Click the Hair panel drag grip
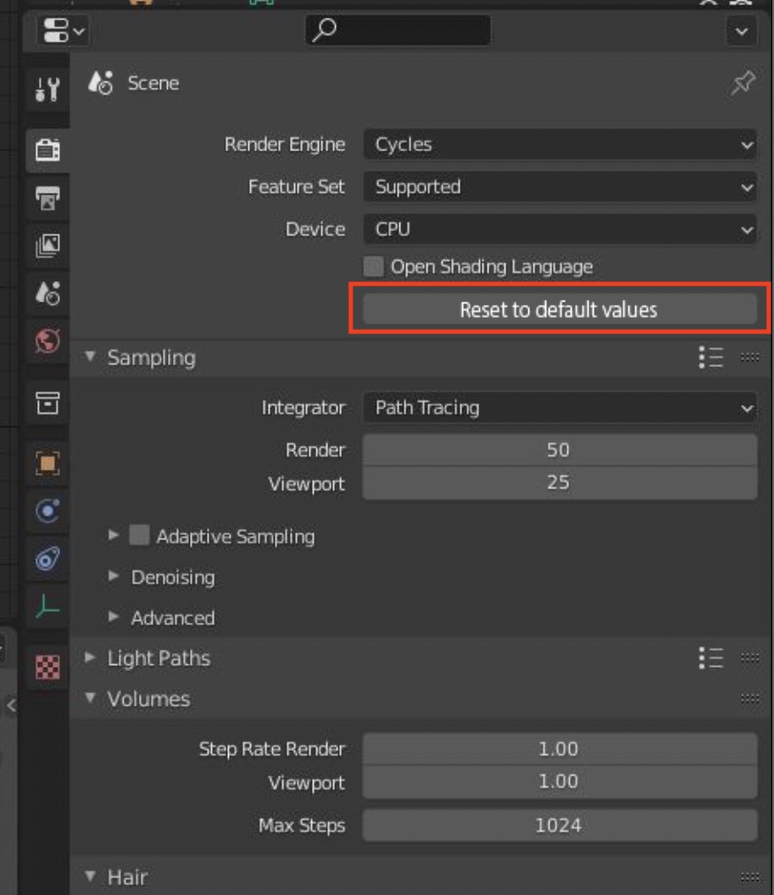This screenshot has width=774, height=895. click(749, 876)
